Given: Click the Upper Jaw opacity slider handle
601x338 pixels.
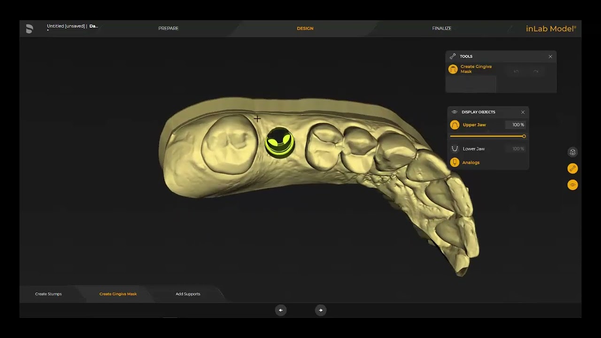Looking at the screenshot, I should (x=524, y=136).
